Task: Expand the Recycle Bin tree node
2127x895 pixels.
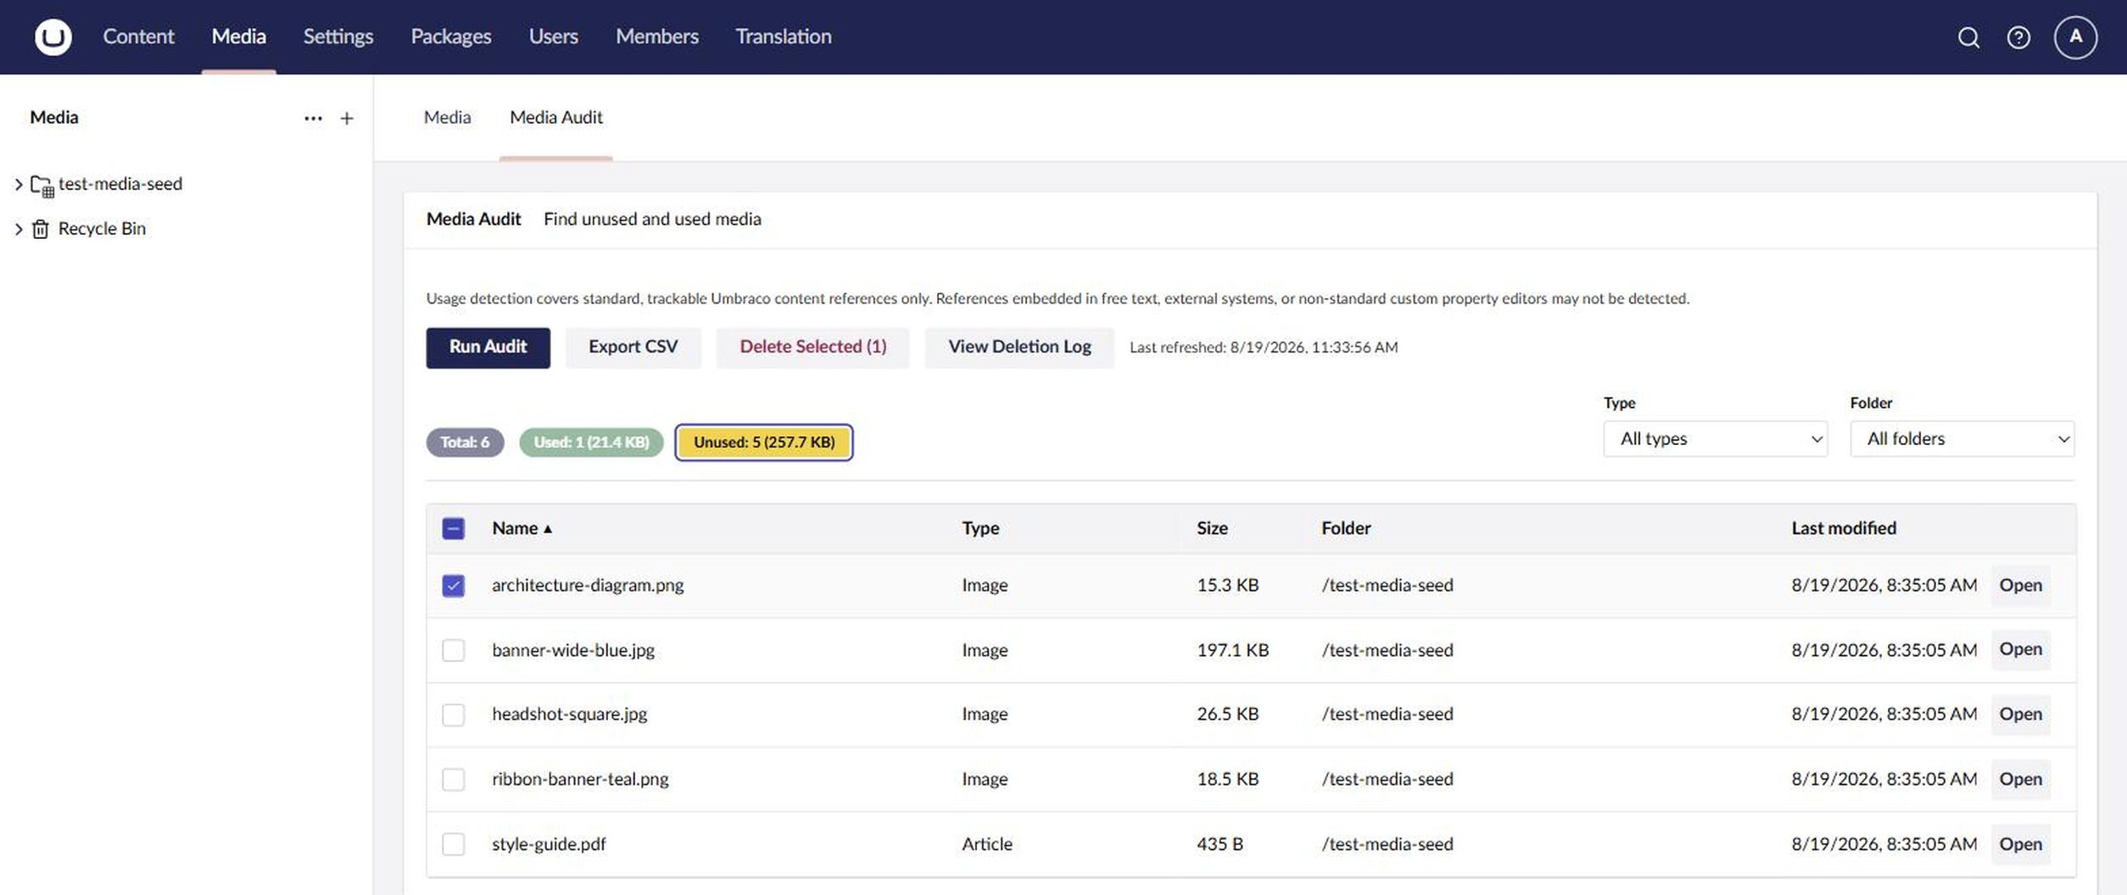Action: coord(18,229)
